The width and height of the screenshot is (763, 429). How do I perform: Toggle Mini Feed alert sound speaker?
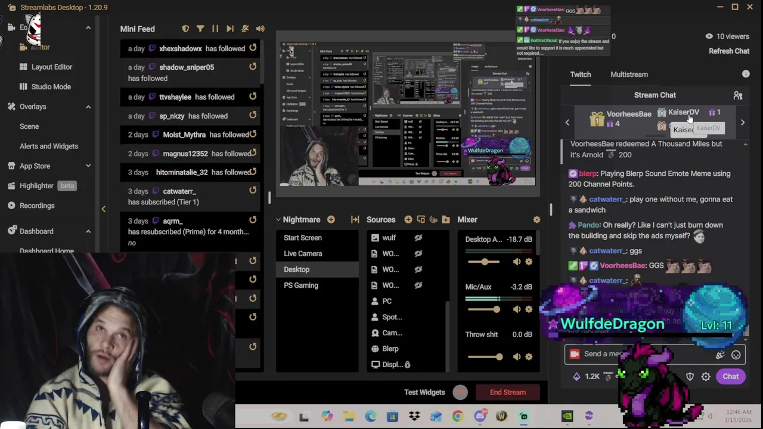click(x=260, y=29)
